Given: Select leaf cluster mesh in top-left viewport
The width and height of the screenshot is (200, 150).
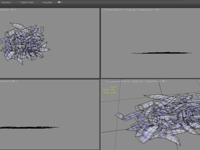Looking at the screenshot, I should click(x=25, y=43).
